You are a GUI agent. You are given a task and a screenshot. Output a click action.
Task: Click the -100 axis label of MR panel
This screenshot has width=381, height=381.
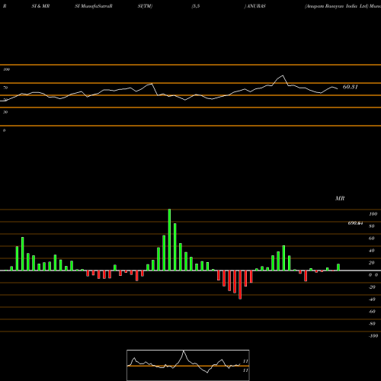(x=373, y=336)
